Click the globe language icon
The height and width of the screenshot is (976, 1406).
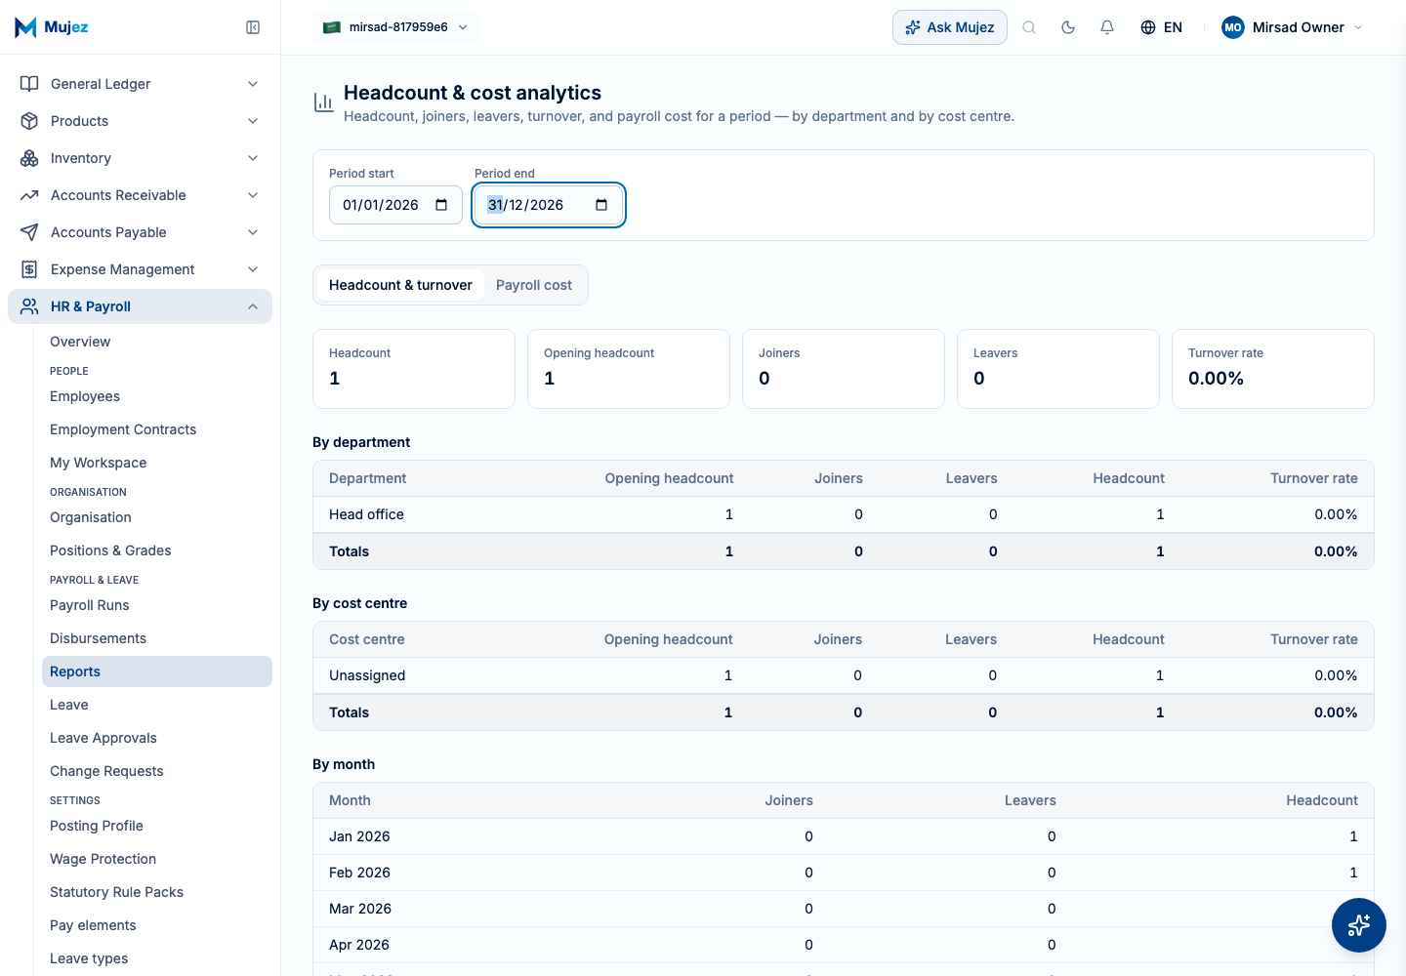tap(1148, 27)
